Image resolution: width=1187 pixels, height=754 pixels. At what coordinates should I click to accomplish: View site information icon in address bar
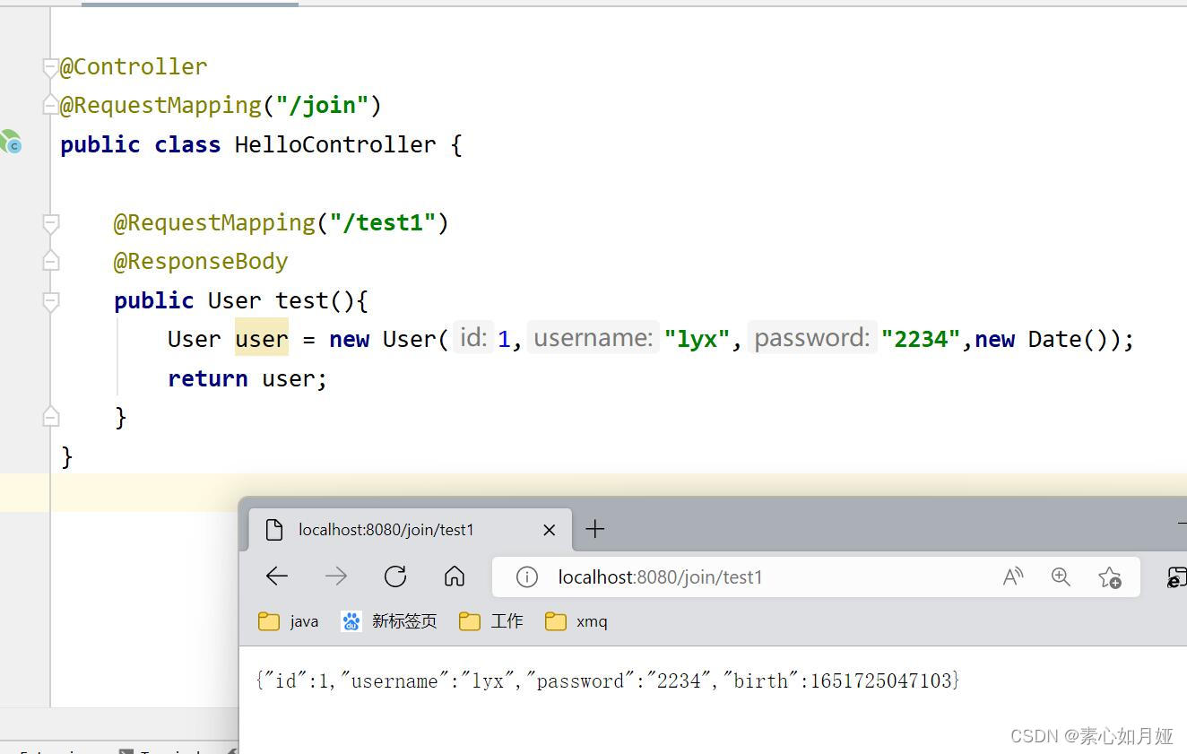[527, 577]
